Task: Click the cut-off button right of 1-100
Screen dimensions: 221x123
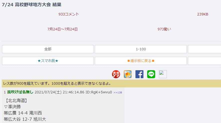Action: pyautogui.click(x=204, y=49)
